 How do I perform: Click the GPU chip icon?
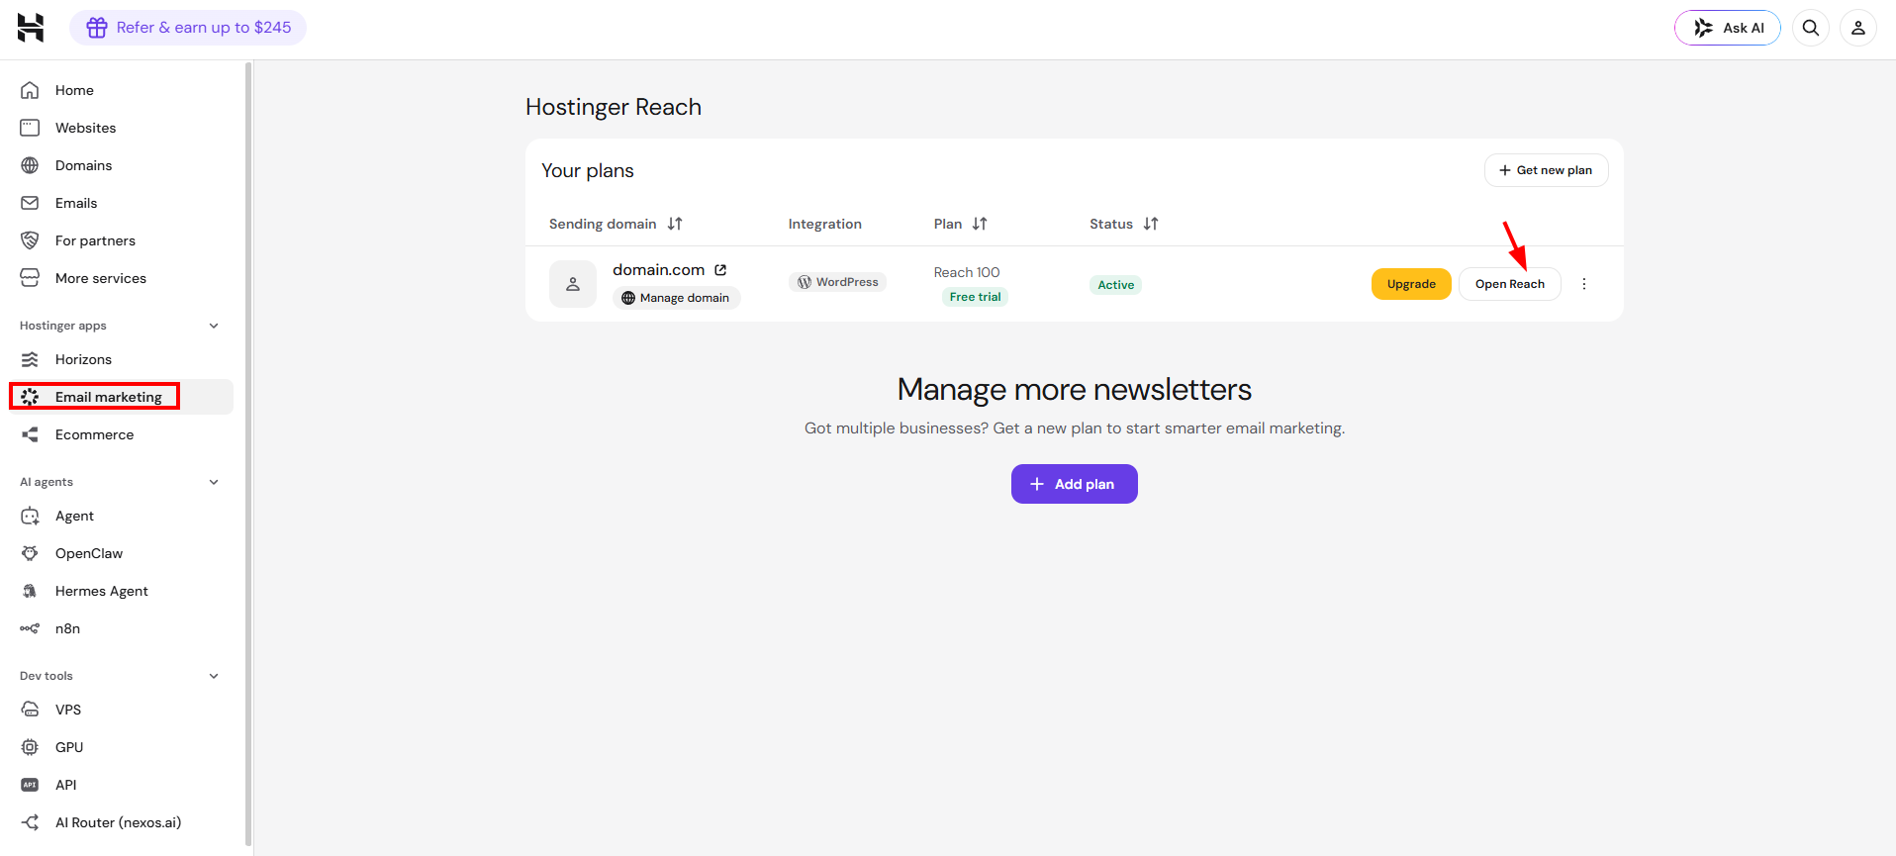(30, 747)
